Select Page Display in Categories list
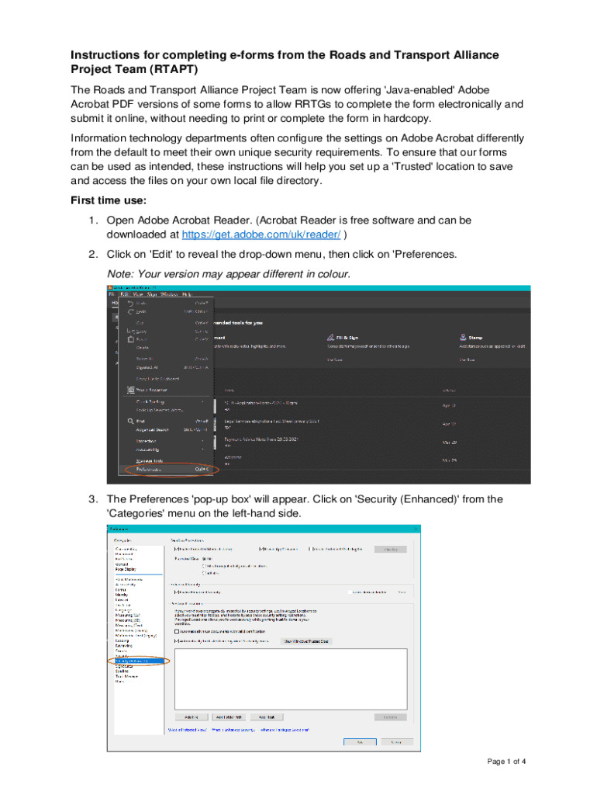The image size is (597, 795). point(128,569)
